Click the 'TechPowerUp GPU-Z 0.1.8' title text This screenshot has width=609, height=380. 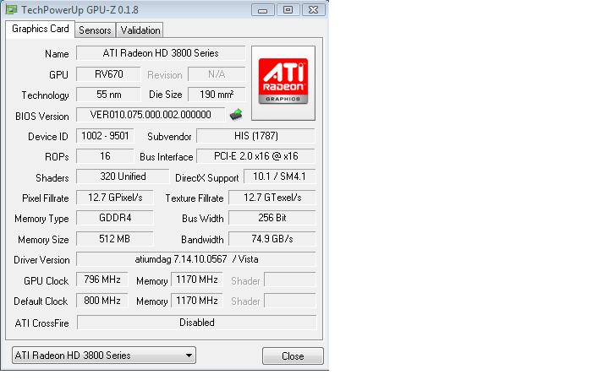(x=80, y=9)
